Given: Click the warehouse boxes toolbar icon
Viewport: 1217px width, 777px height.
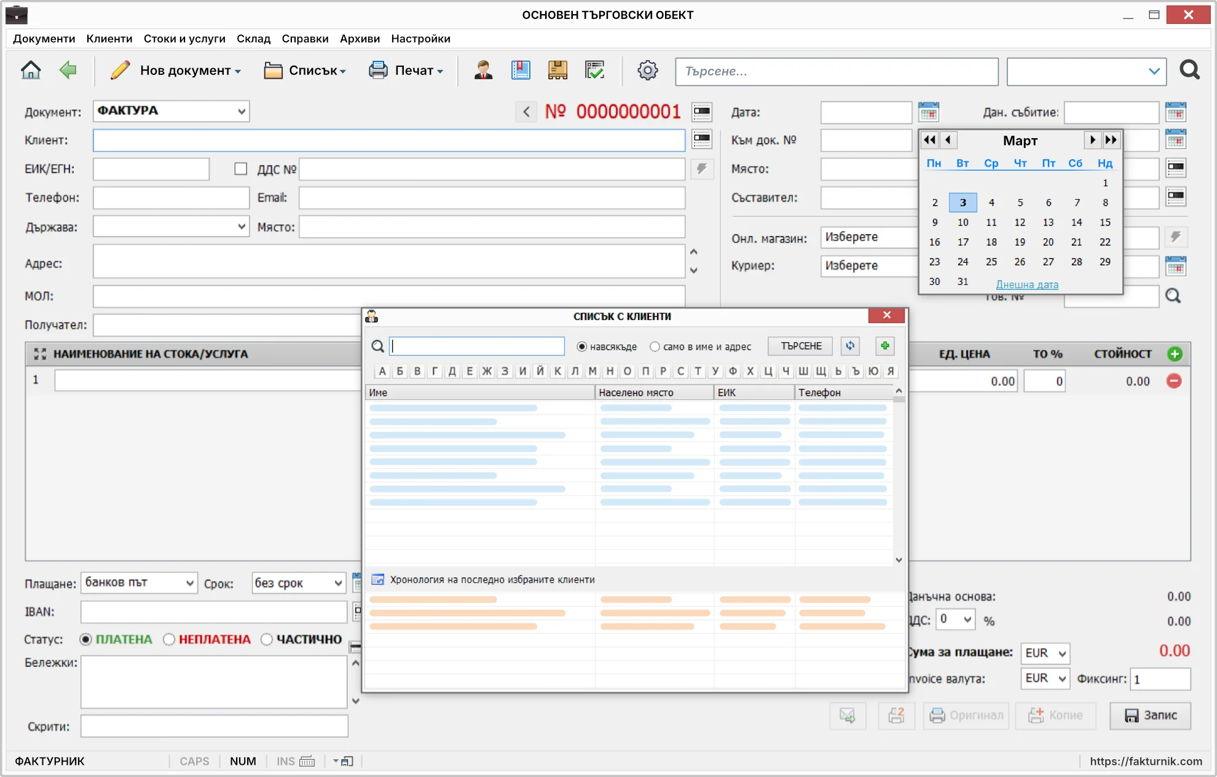Looking at the screenshot, I should pyautogui.click(x=557, y=70).
